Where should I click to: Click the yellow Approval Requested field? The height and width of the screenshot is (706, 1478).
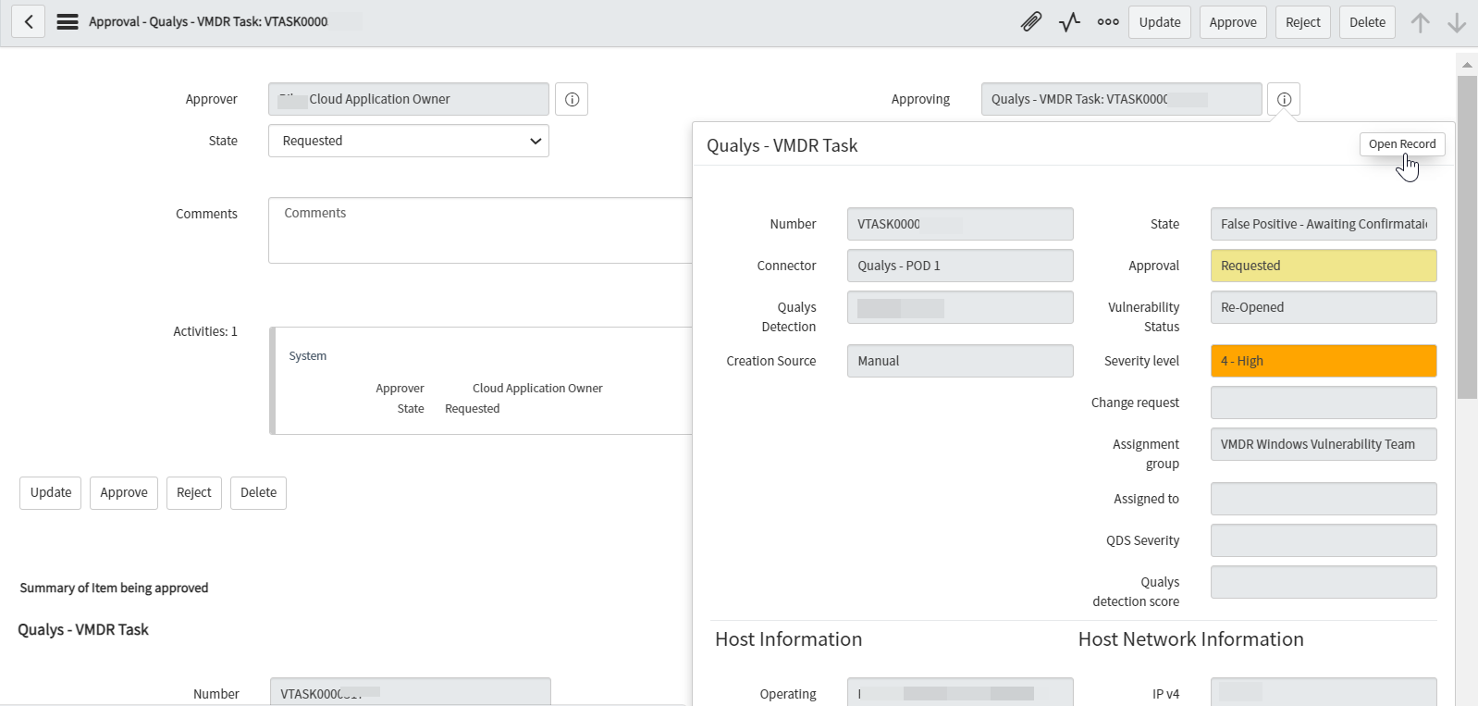[x=1323, y=266]
